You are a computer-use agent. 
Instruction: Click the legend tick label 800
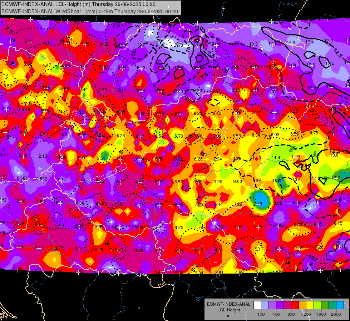pyautogui.click(x=291, y=314)
